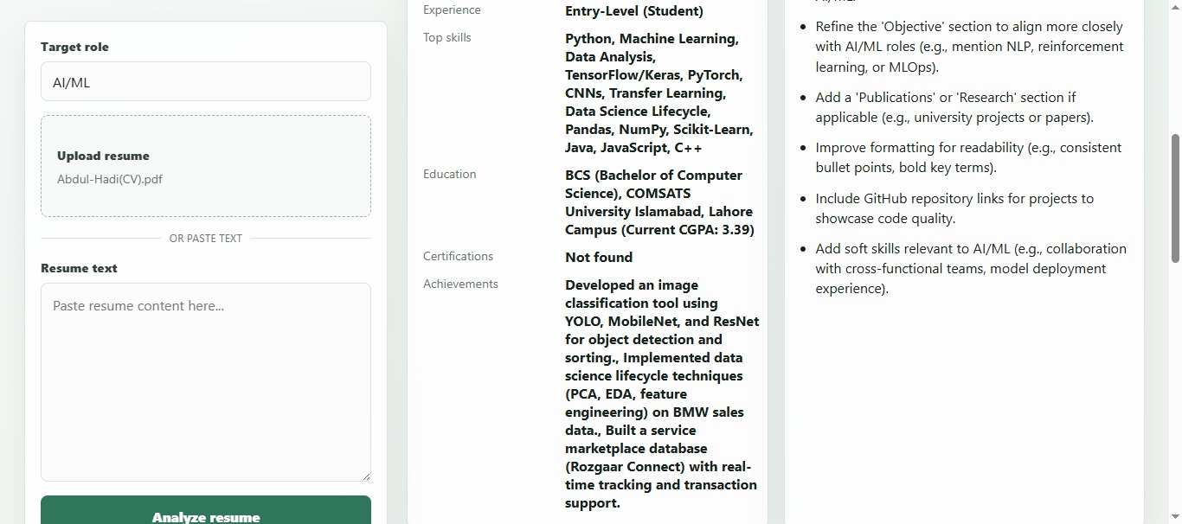Click the Not found certifications value

[x=599, y=258]
